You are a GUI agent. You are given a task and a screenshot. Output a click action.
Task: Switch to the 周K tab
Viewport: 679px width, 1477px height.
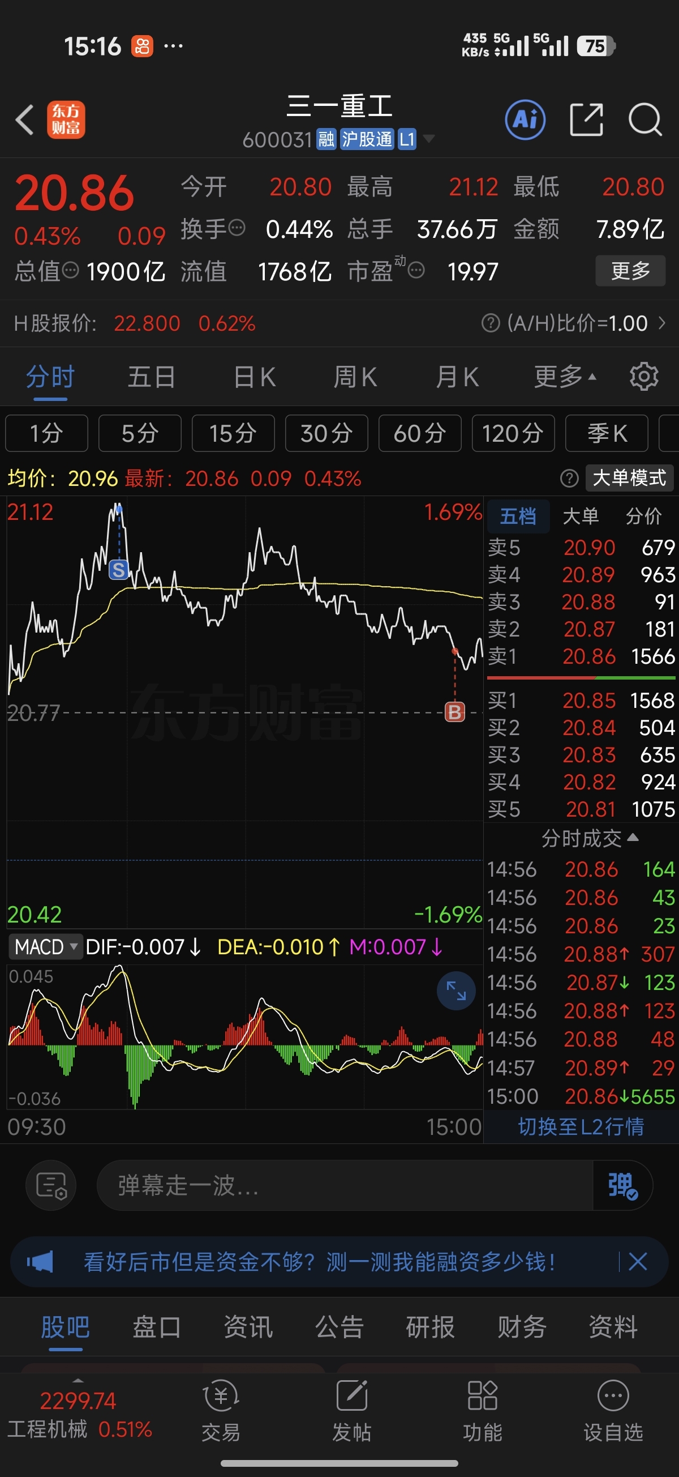[355, 377]
